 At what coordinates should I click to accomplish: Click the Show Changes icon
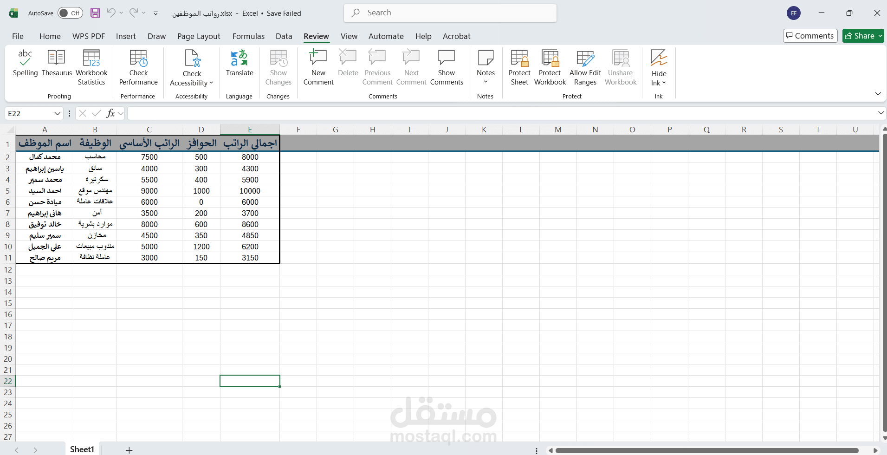(278, 58)
